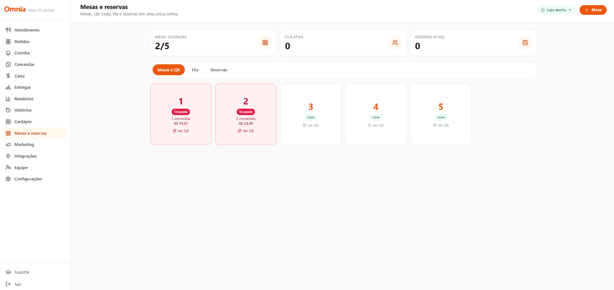Screen dimensions: 614x290
Task: Click the Cozinha chef hat icon
Action: click(8, 53)
